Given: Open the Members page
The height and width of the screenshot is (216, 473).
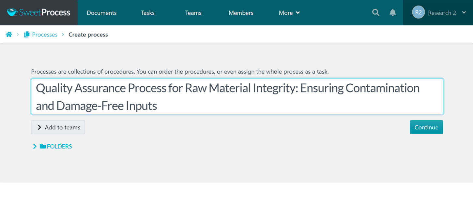Looking at the screenshot, I should [241, 13].
